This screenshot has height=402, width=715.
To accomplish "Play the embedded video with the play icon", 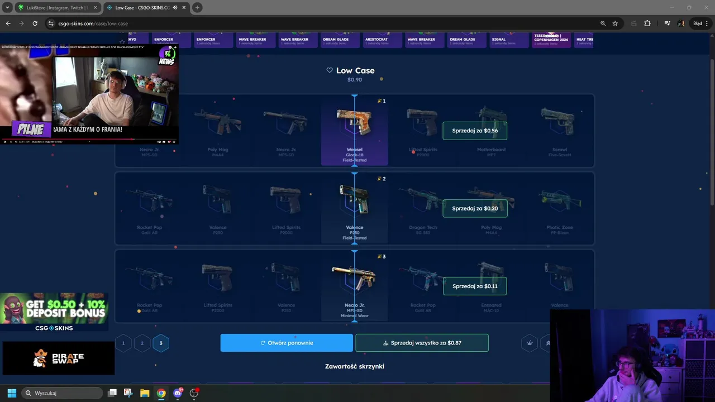I will coord(6,142).
